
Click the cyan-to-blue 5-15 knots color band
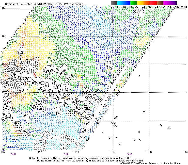tap(123, 3)
